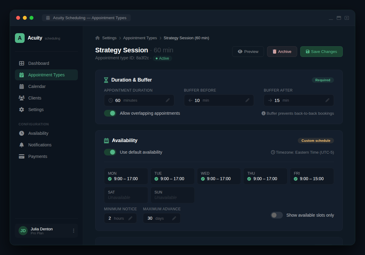Click the Notifications bell icon
Image resolution: width=365 pixels, height=255 pixels.
22,145
